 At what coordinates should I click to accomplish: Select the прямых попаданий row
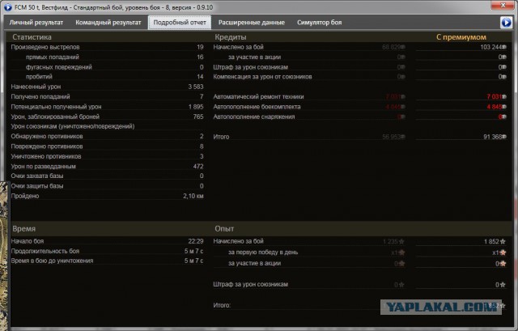(x=107, y=57)
